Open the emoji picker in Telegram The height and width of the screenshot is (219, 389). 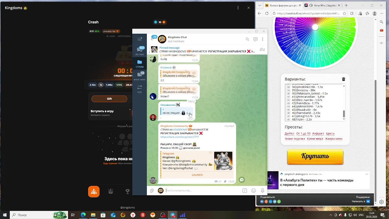click(254, 191)
